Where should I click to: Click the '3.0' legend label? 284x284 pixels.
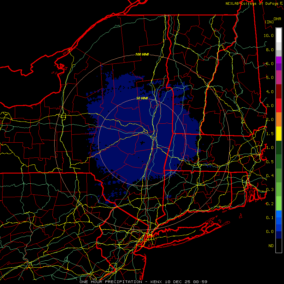click(270, 106)
